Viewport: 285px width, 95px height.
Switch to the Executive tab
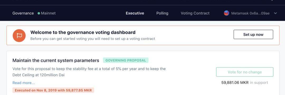(135, 13)
